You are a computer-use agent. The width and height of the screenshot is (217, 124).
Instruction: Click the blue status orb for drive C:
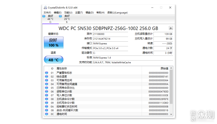44,16
